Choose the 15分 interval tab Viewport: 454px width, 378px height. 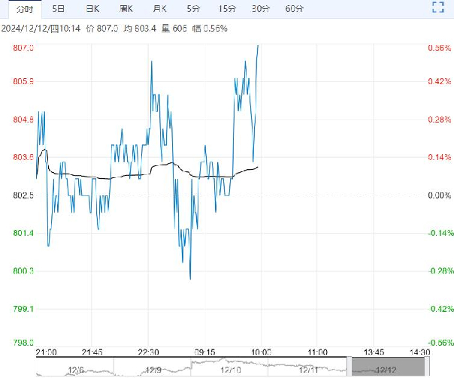[x=226, y=9]
